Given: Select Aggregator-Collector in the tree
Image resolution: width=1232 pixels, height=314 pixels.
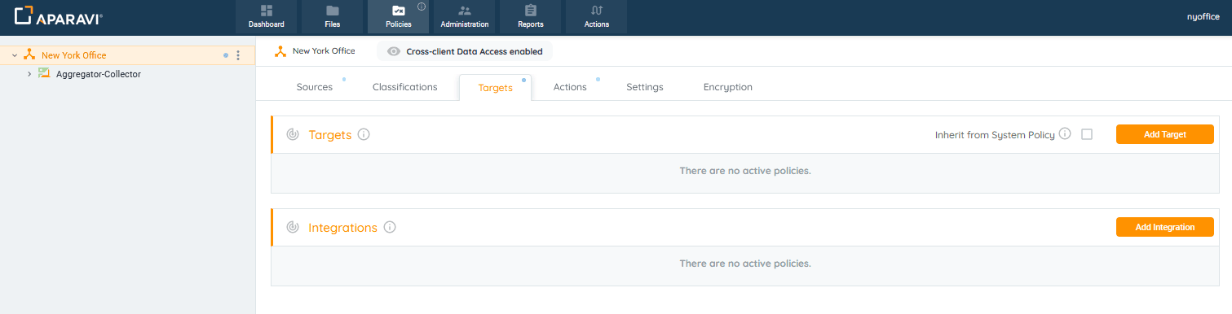Looking at the screenshot, I should click(99, 74).
